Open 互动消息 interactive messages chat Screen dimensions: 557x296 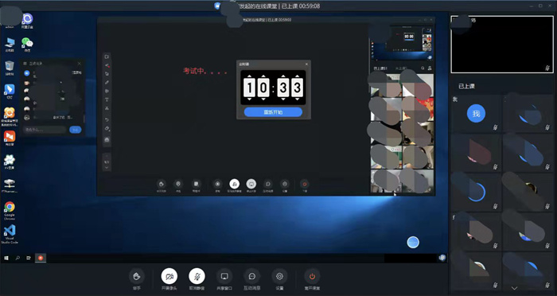tap(252, 276)
